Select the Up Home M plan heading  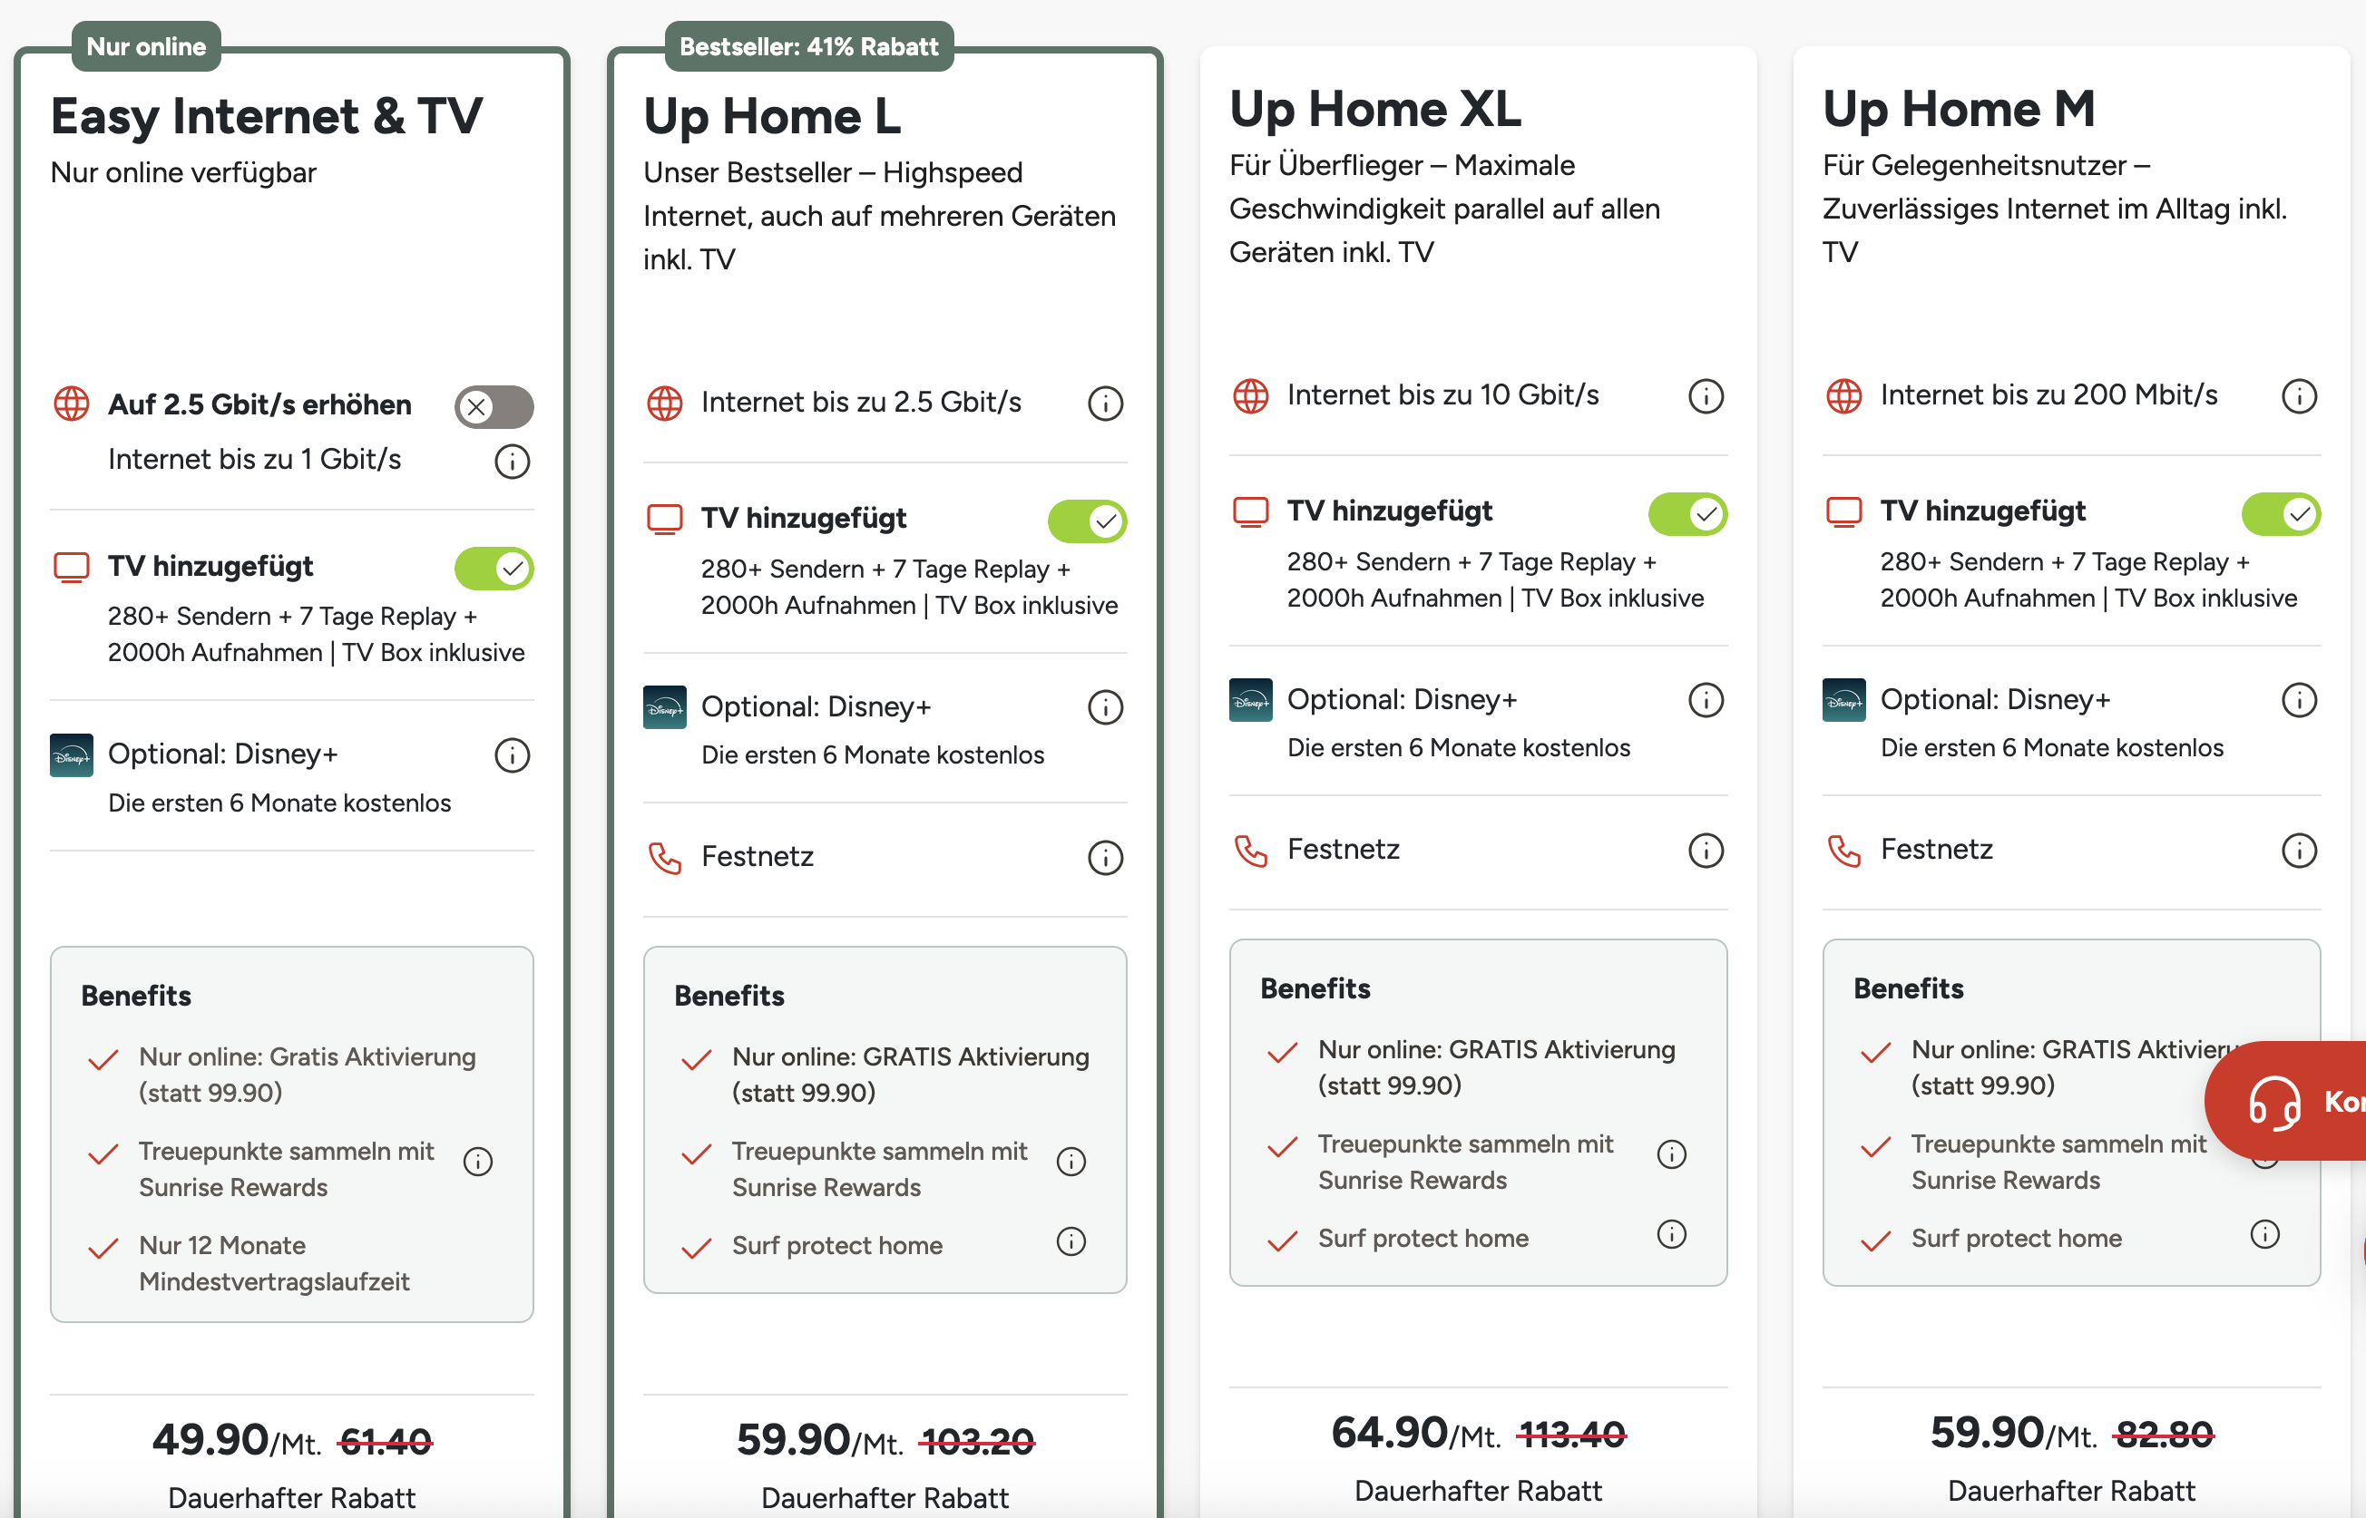(x=1959, y=109)
